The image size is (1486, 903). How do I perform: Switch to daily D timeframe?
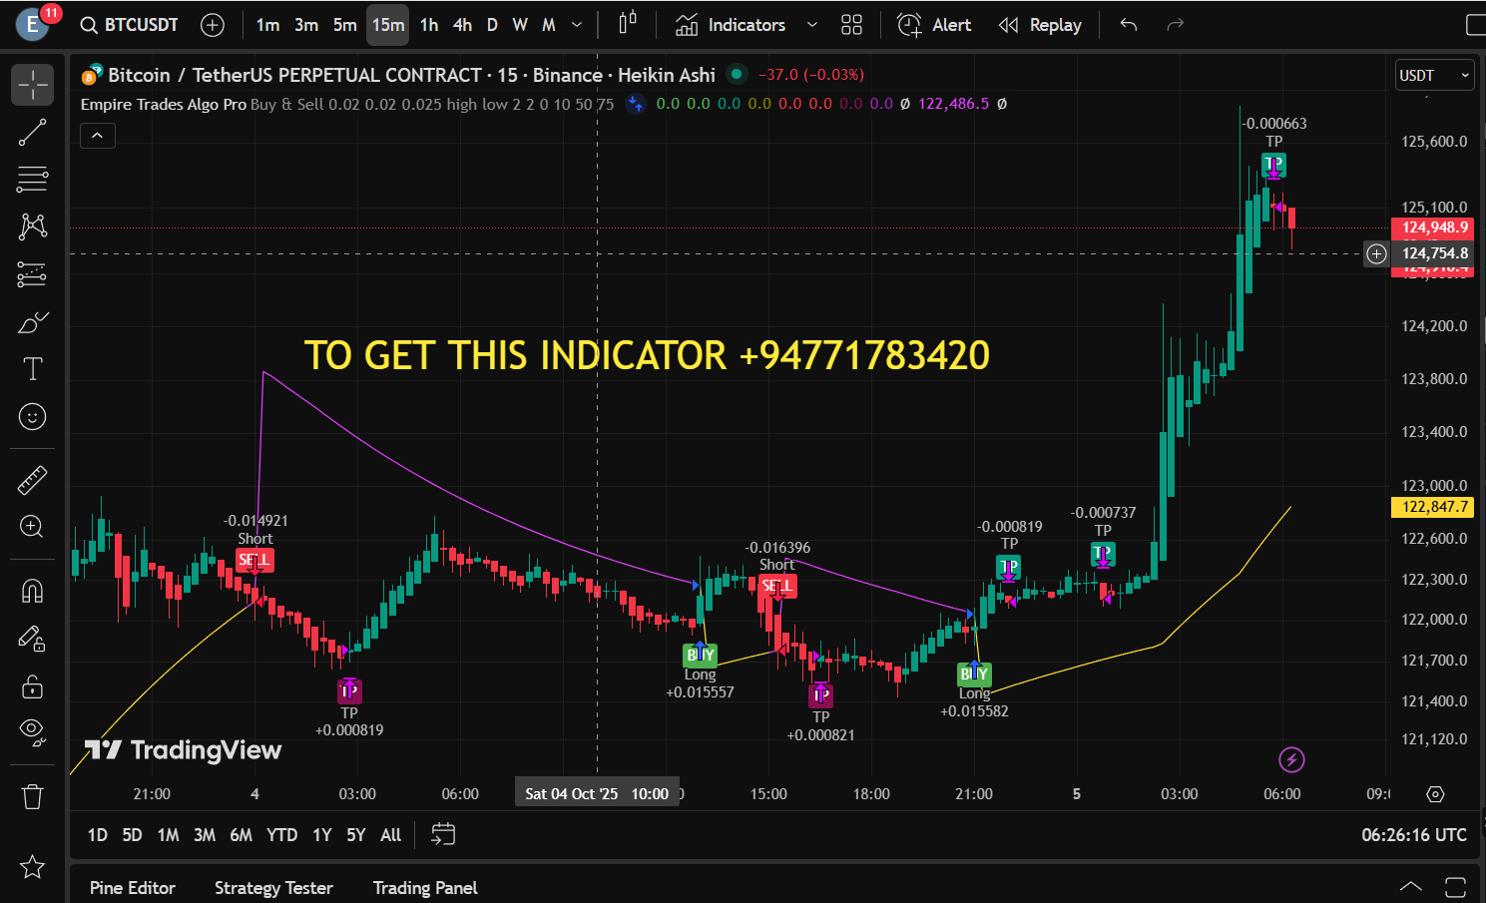[x=492, y=25]
